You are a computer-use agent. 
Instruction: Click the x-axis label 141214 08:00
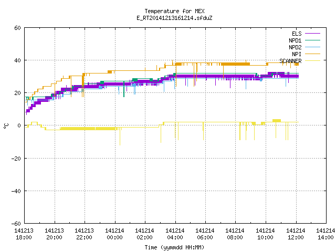pyautogui.click(x=235, y=234)
